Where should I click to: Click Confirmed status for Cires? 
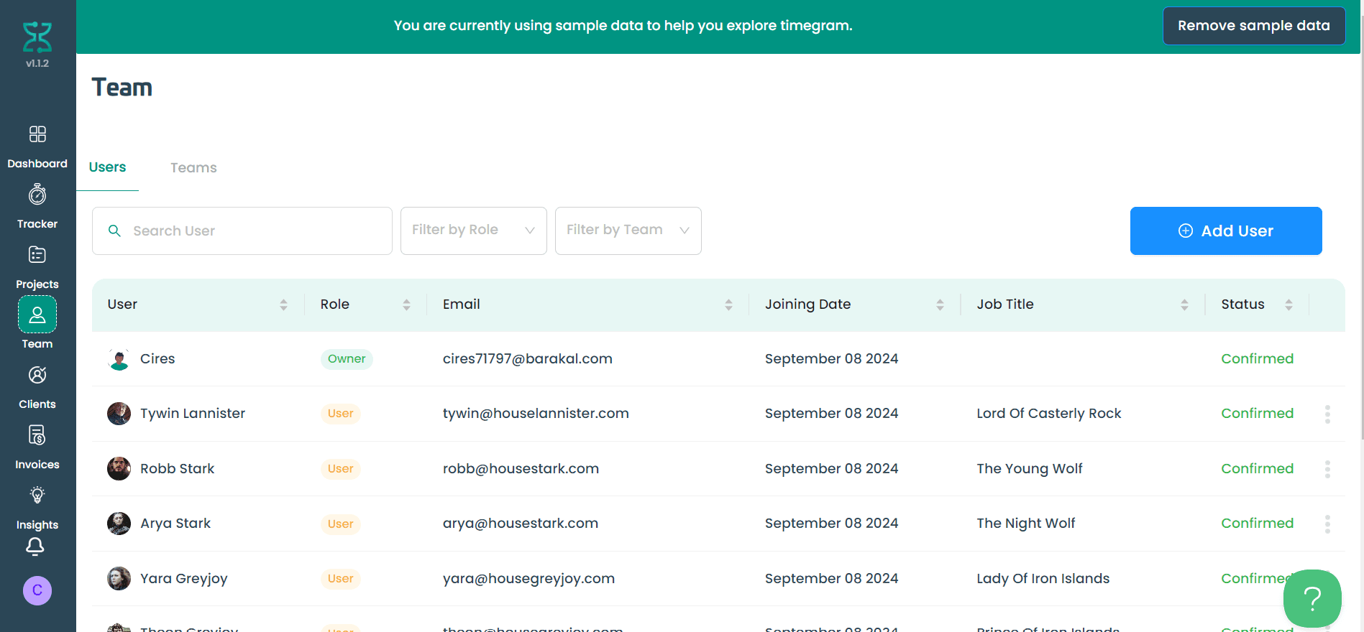pos(1257,359)
